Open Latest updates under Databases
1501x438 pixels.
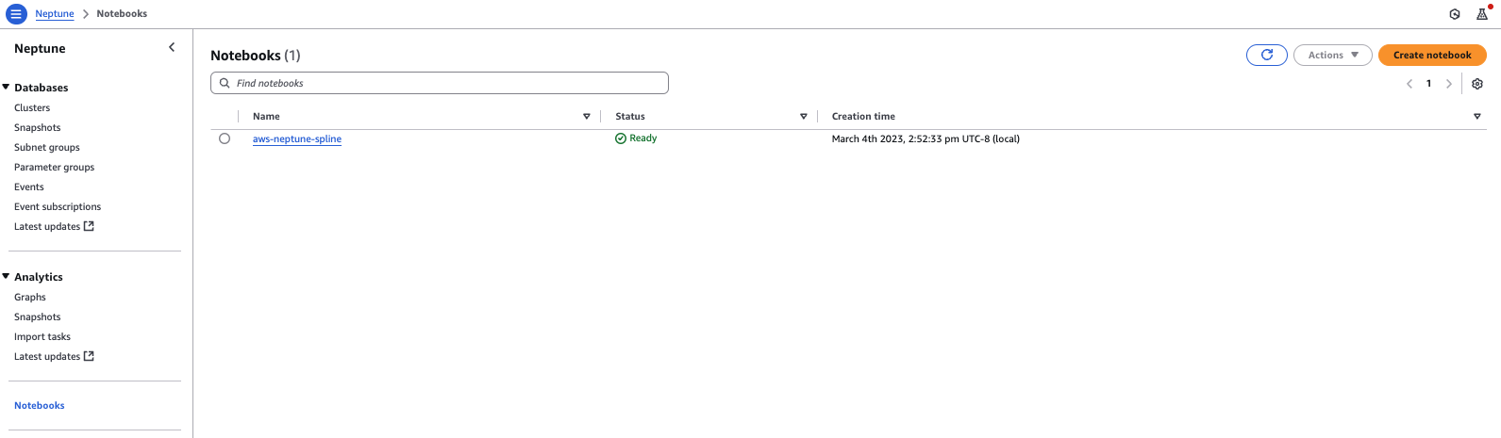click(47, 226)
